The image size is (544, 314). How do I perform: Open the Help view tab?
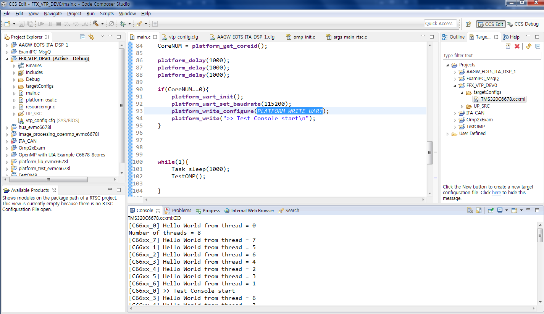click(x=511, y=37)
